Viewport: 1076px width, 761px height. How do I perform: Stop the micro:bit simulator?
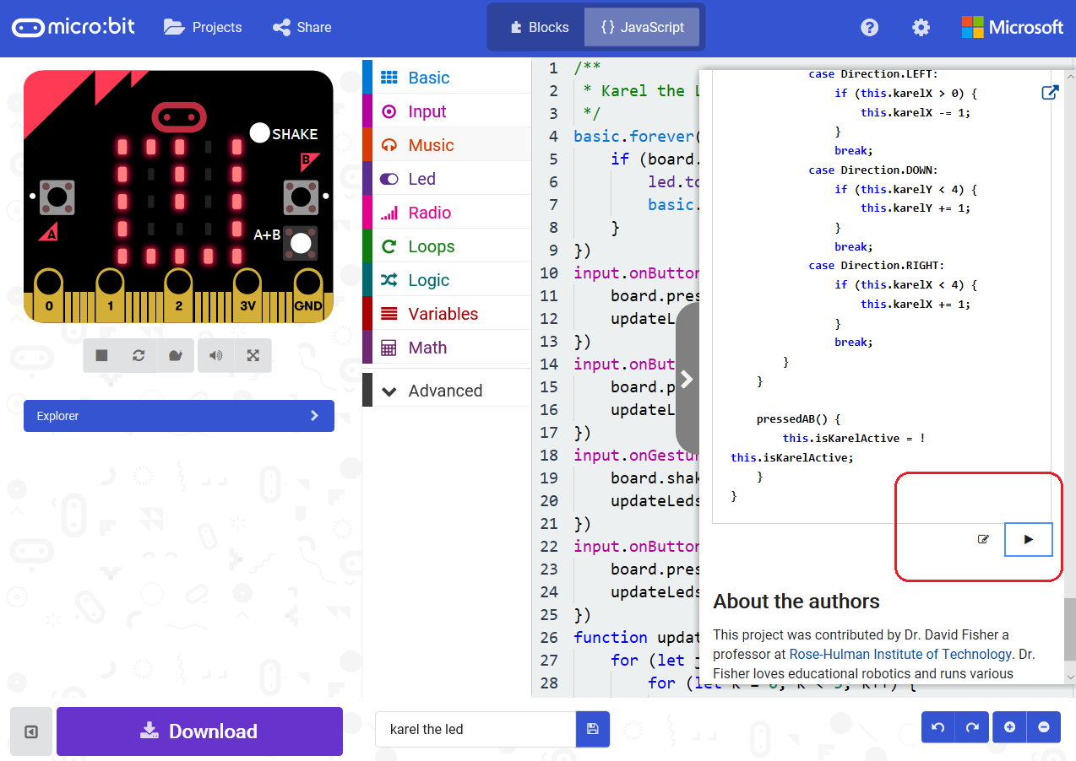[101, 355]
